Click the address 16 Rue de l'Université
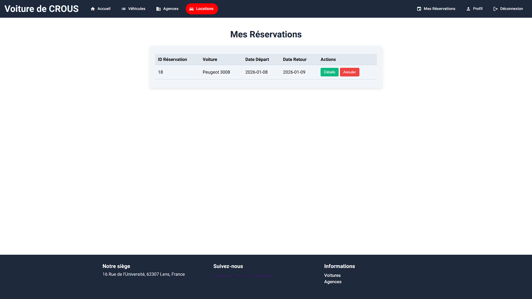Viewport: 532px width, 299px height. pos(144,274)
